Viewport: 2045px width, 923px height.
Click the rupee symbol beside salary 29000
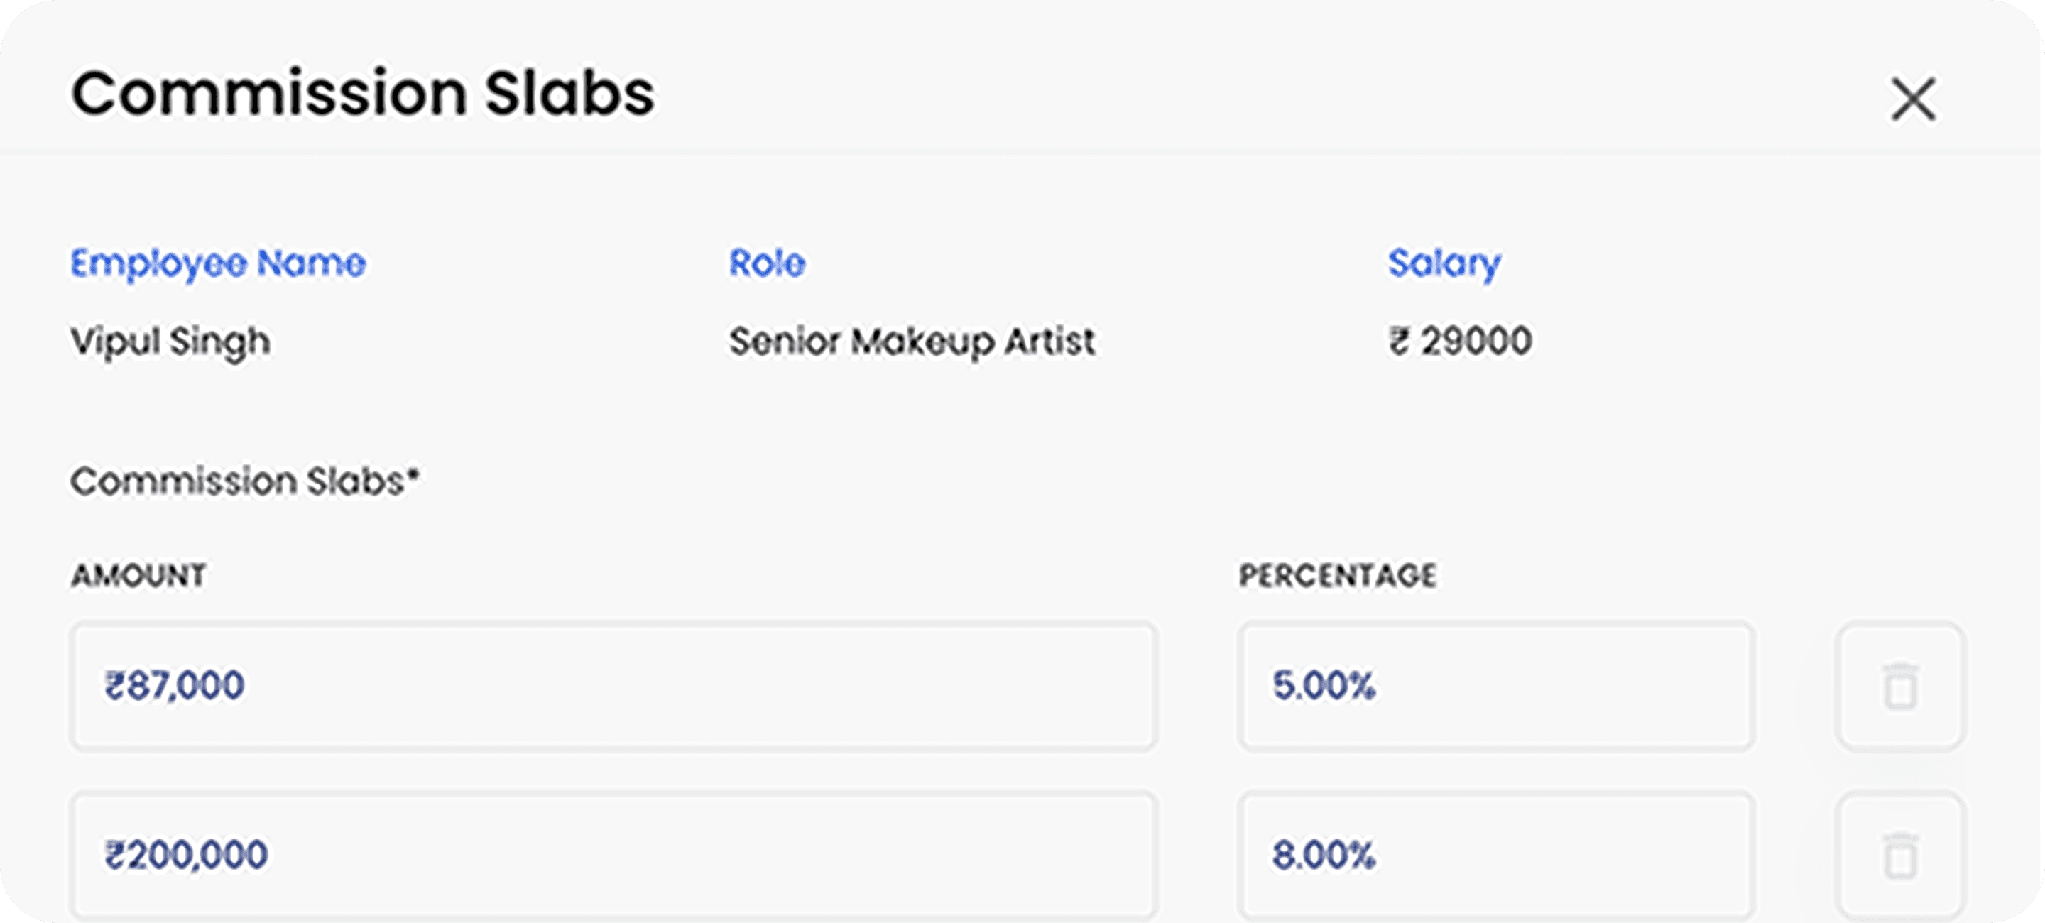click(x=1399, y=342)
